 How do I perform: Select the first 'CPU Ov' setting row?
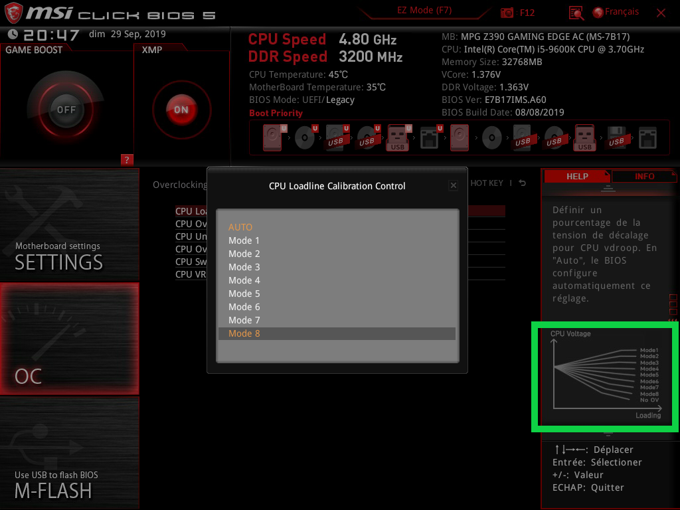[191, 224]
